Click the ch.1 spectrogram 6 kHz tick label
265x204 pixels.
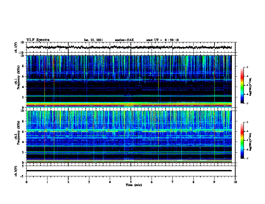pos(23,77)
